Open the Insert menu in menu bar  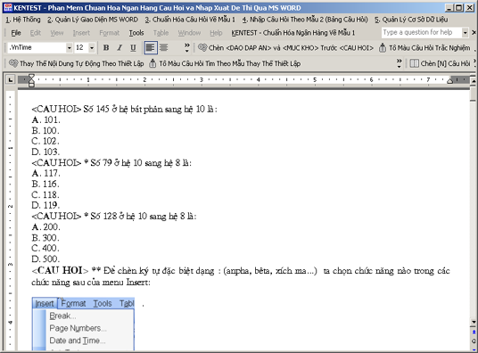(x=81, y=33)
